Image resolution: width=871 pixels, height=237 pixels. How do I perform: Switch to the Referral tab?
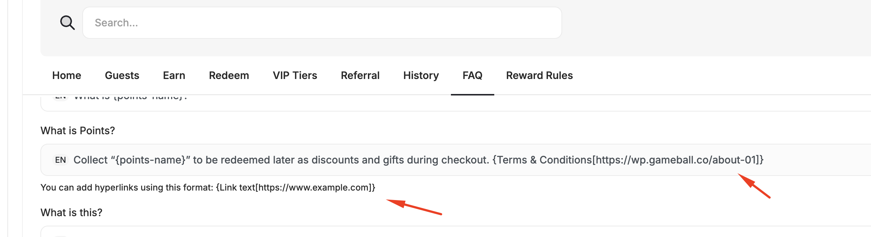(x=360, y=76)
